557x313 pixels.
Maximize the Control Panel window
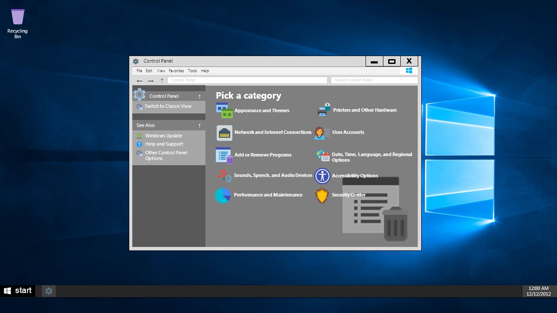(x=392, y=61)
